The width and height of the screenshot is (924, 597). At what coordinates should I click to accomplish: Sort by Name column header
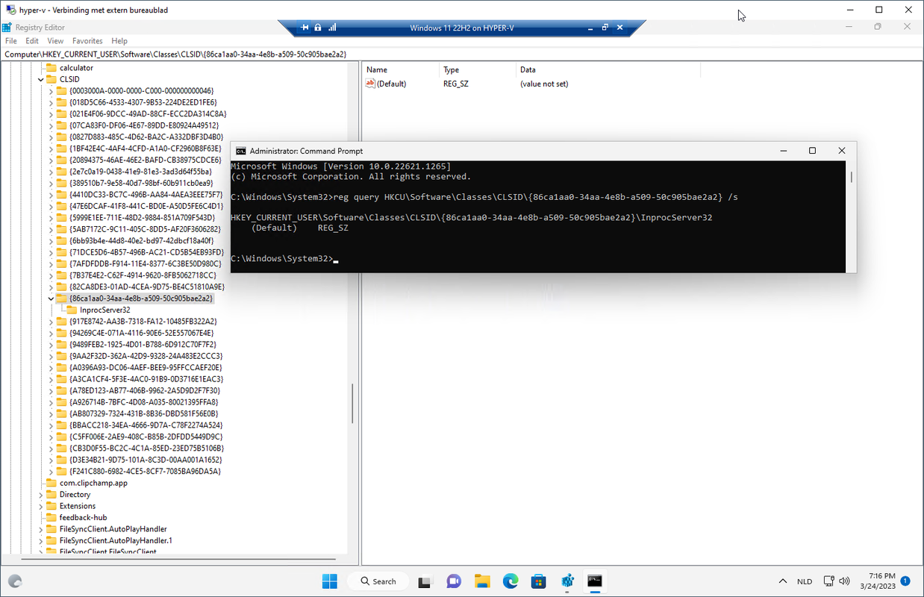pyautogui.click(x=400, y=69)
